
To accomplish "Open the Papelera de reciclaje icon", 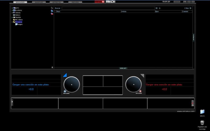I will coord(202,123).
